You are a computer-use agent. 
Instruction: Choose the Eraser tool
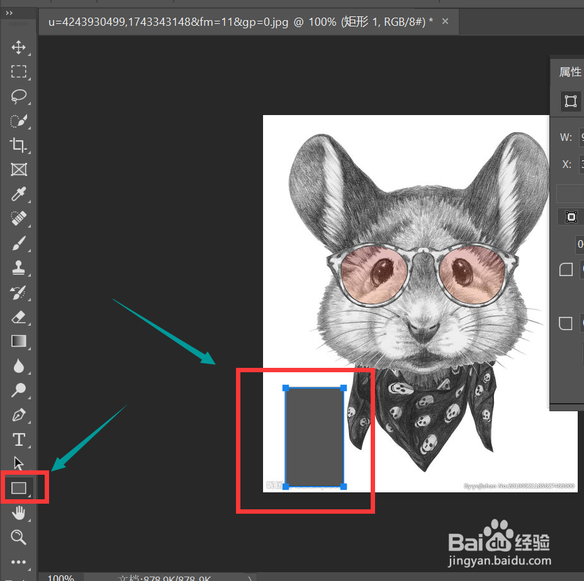coord(18,317)
